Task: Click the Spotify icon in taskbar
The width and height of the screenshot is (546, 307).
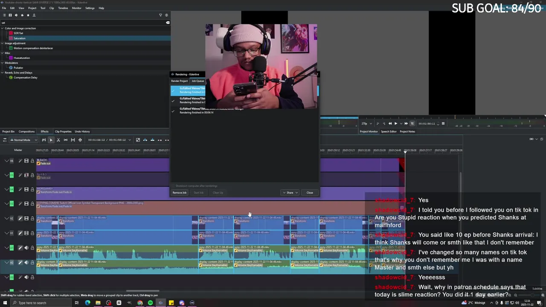Action: click(x=150, y=303)
